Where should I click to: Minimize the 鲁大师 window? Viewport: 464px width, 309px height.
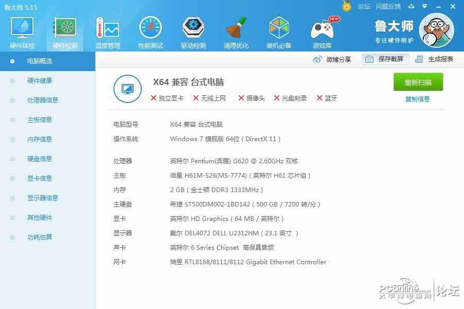click(x=439, y=6)
